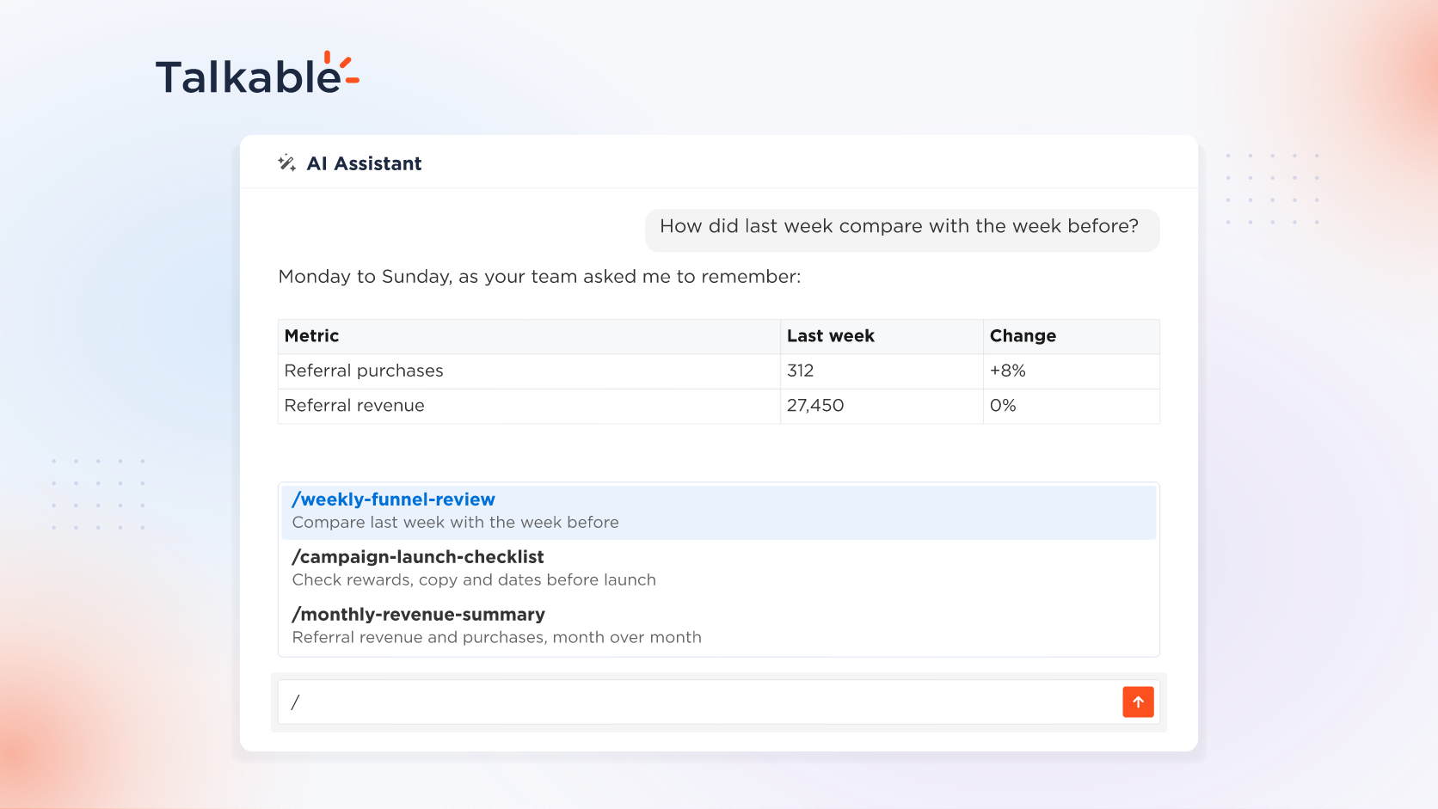Click the 0% change cell
1438x809 pixels.
pyautogui.click(x=1072, y=406)
